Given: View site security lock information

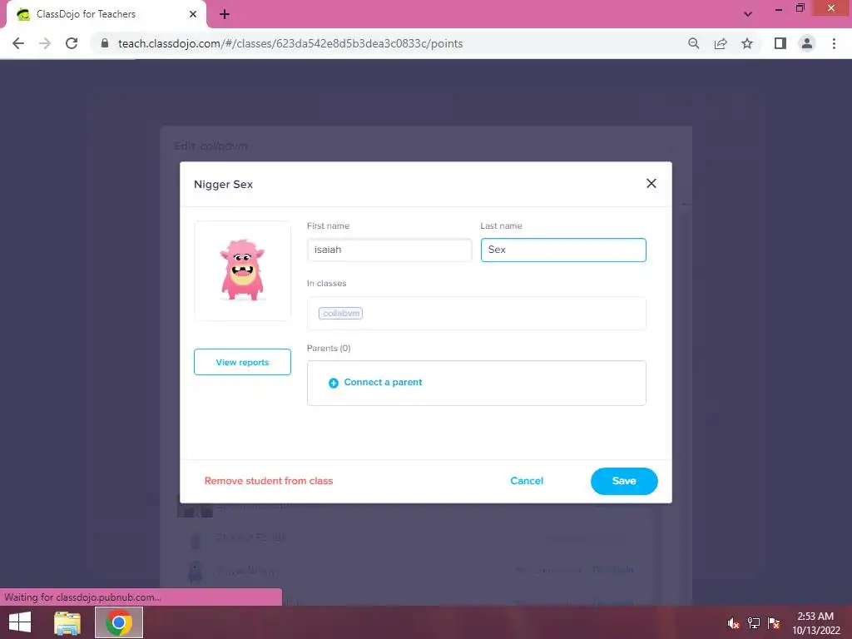Looking at the screenshot, I should pos(105,43).
